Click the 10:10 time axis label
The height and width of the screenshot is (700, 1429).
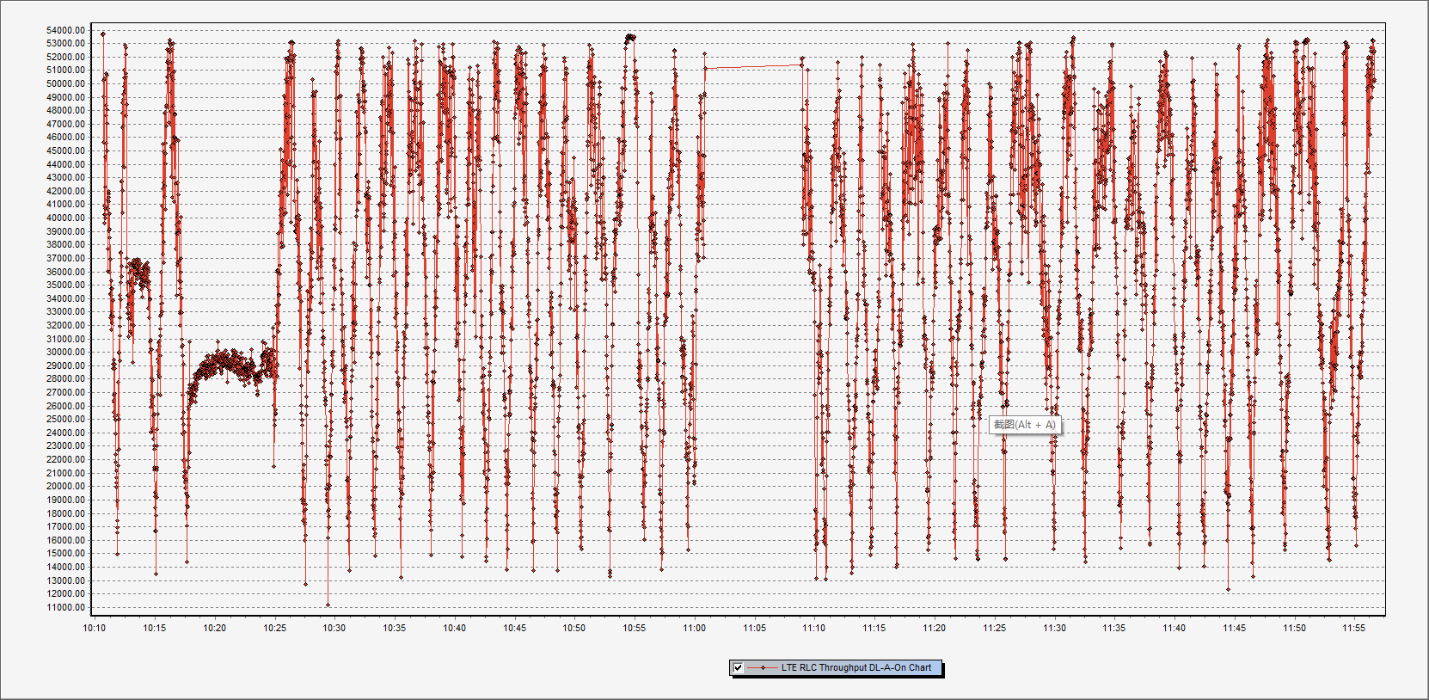click(95, 628)
